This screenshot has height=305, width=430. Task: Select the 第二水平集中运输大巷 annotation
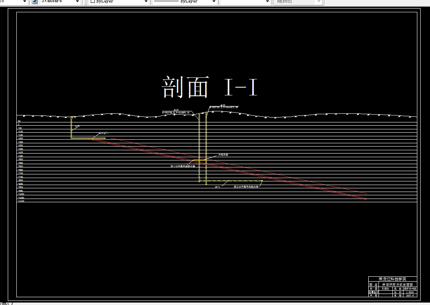click(246, 187)
